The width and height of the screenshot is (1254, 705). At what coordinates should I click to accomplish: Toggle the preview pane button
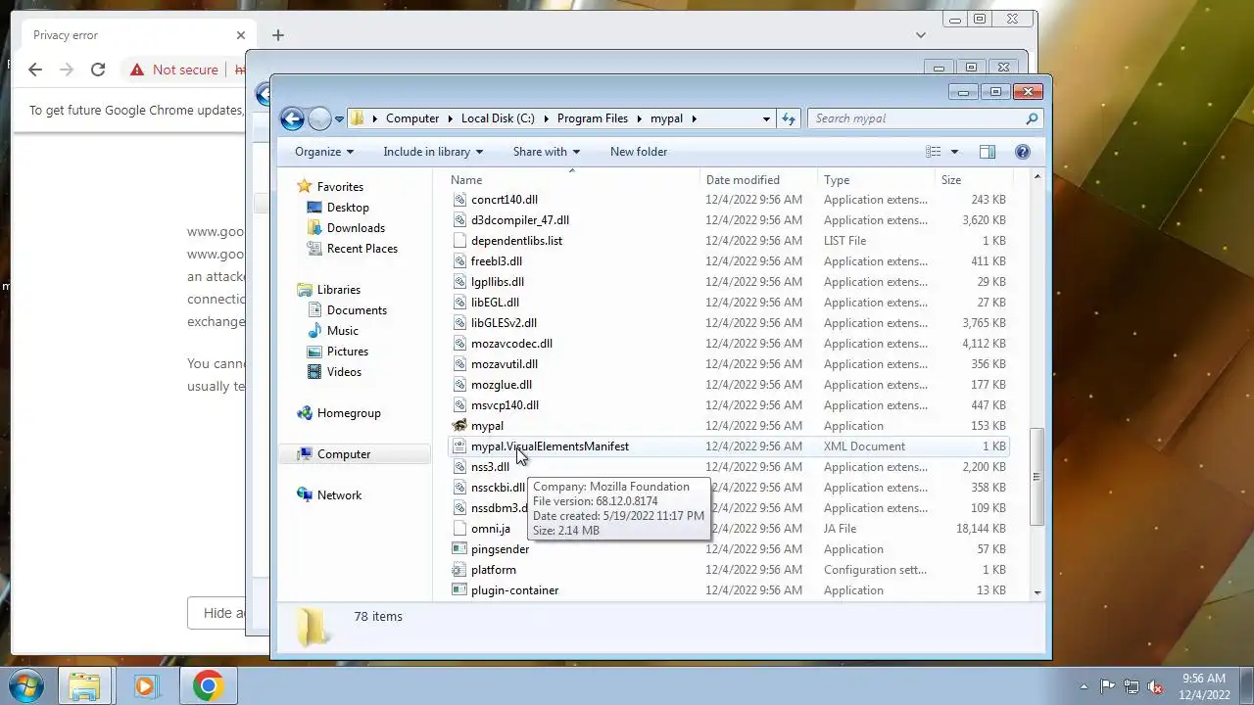(988, 152)
